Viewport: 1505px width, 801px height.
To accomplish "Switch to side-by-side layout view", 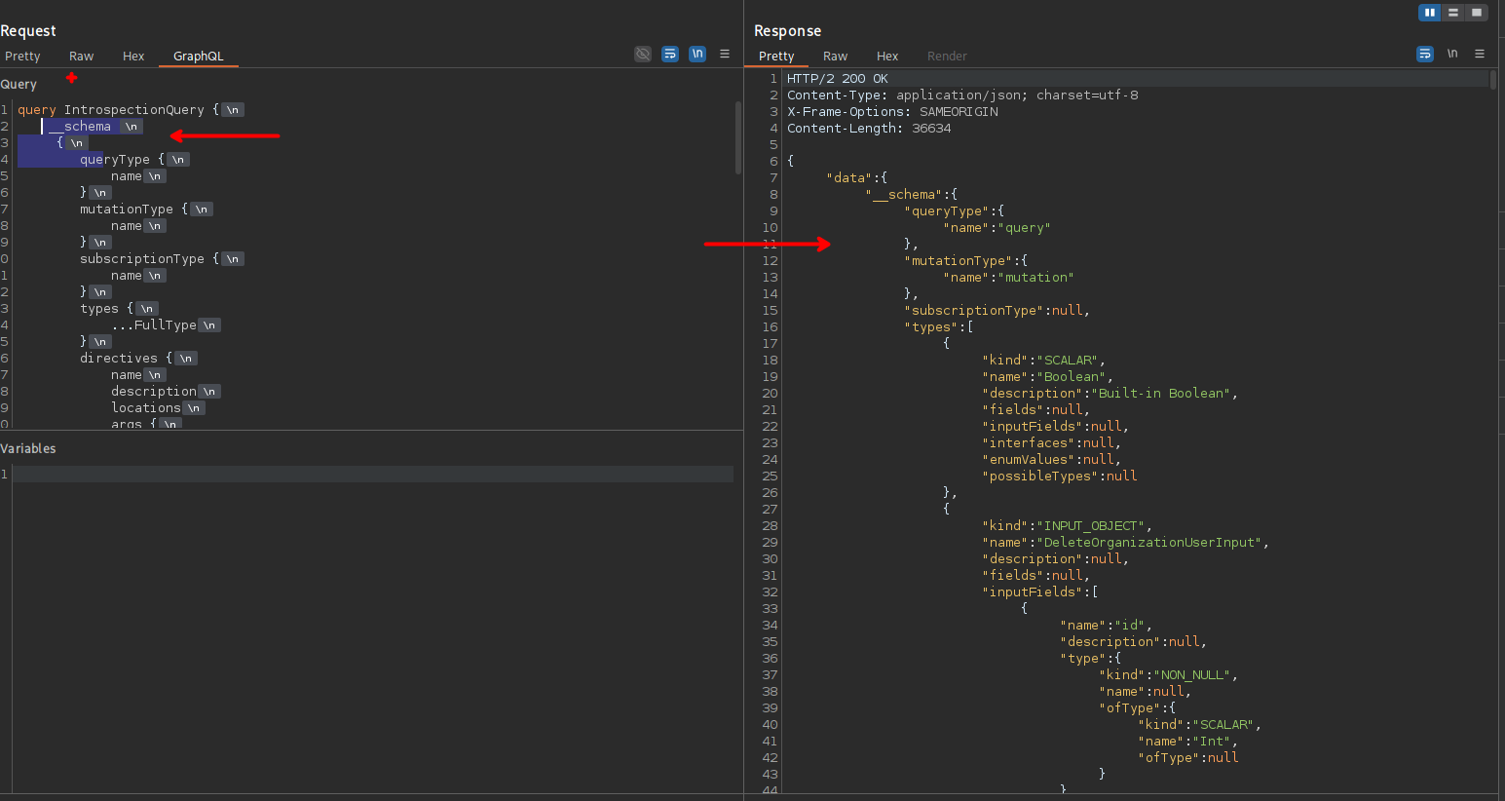I will [1429, 13].
